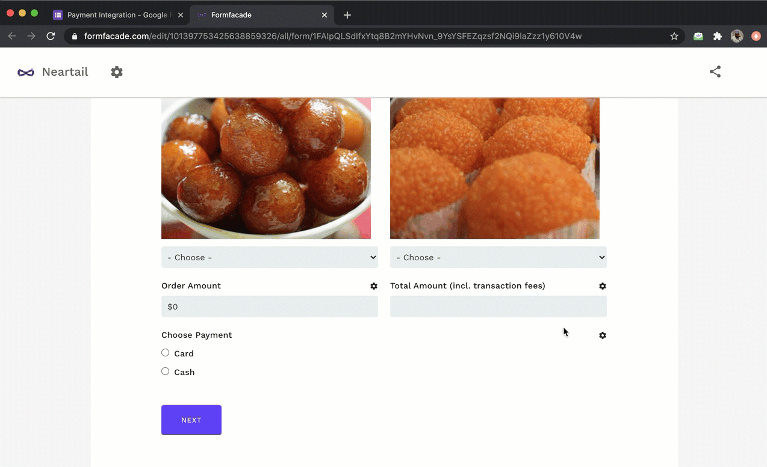
Task: Expand the Choose dropdown under orange laddu
Action: coord(498,257)
